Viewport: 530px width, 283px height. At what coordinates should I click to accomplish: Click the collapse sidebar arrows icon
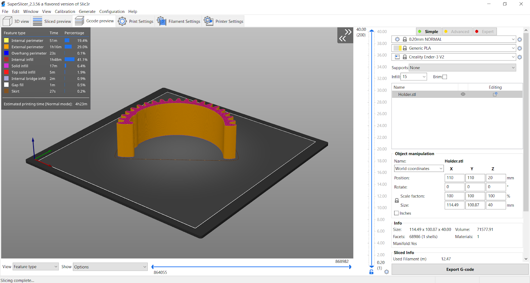(x=345, y=35)
